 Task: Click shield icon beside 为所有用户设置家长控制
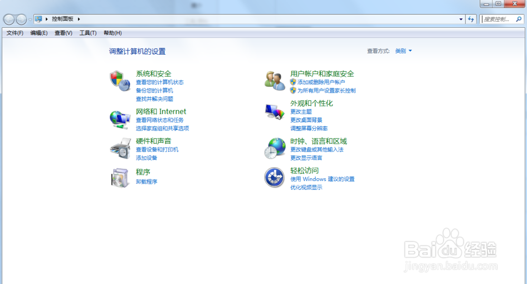tap(293, 90)
